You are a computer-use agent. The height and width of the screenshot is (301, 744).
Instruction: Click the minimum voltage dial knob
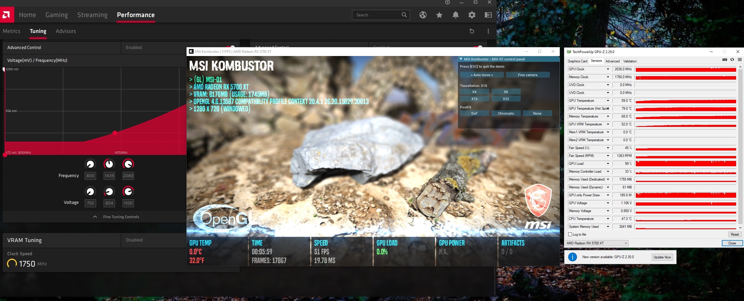pyautogui.click(x=90, y=191)
